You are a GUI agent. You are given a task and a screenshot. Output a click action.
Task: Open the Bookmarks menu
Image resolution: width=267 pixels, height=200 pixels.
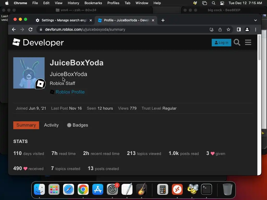tap(93, 3)
